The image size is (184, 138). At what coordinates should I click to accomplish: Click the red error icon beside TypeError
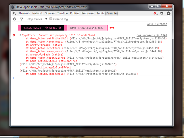point(14,35)
